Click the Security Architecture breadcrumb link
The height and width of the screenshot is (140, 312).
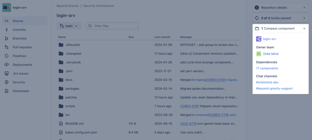click(99, 6)
